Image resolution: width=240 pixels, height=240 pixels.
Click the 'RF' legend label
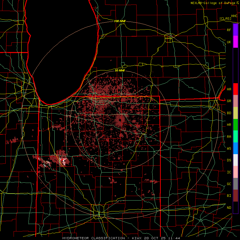click(229, 30)
